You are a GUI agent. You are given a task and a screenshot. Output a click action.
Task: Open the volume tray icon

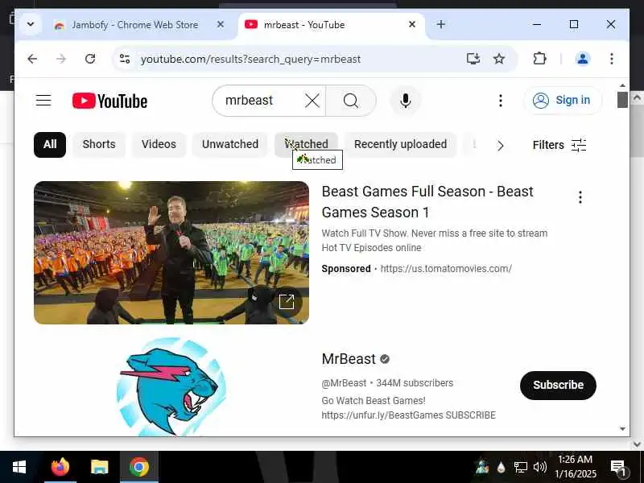point(540,467)
